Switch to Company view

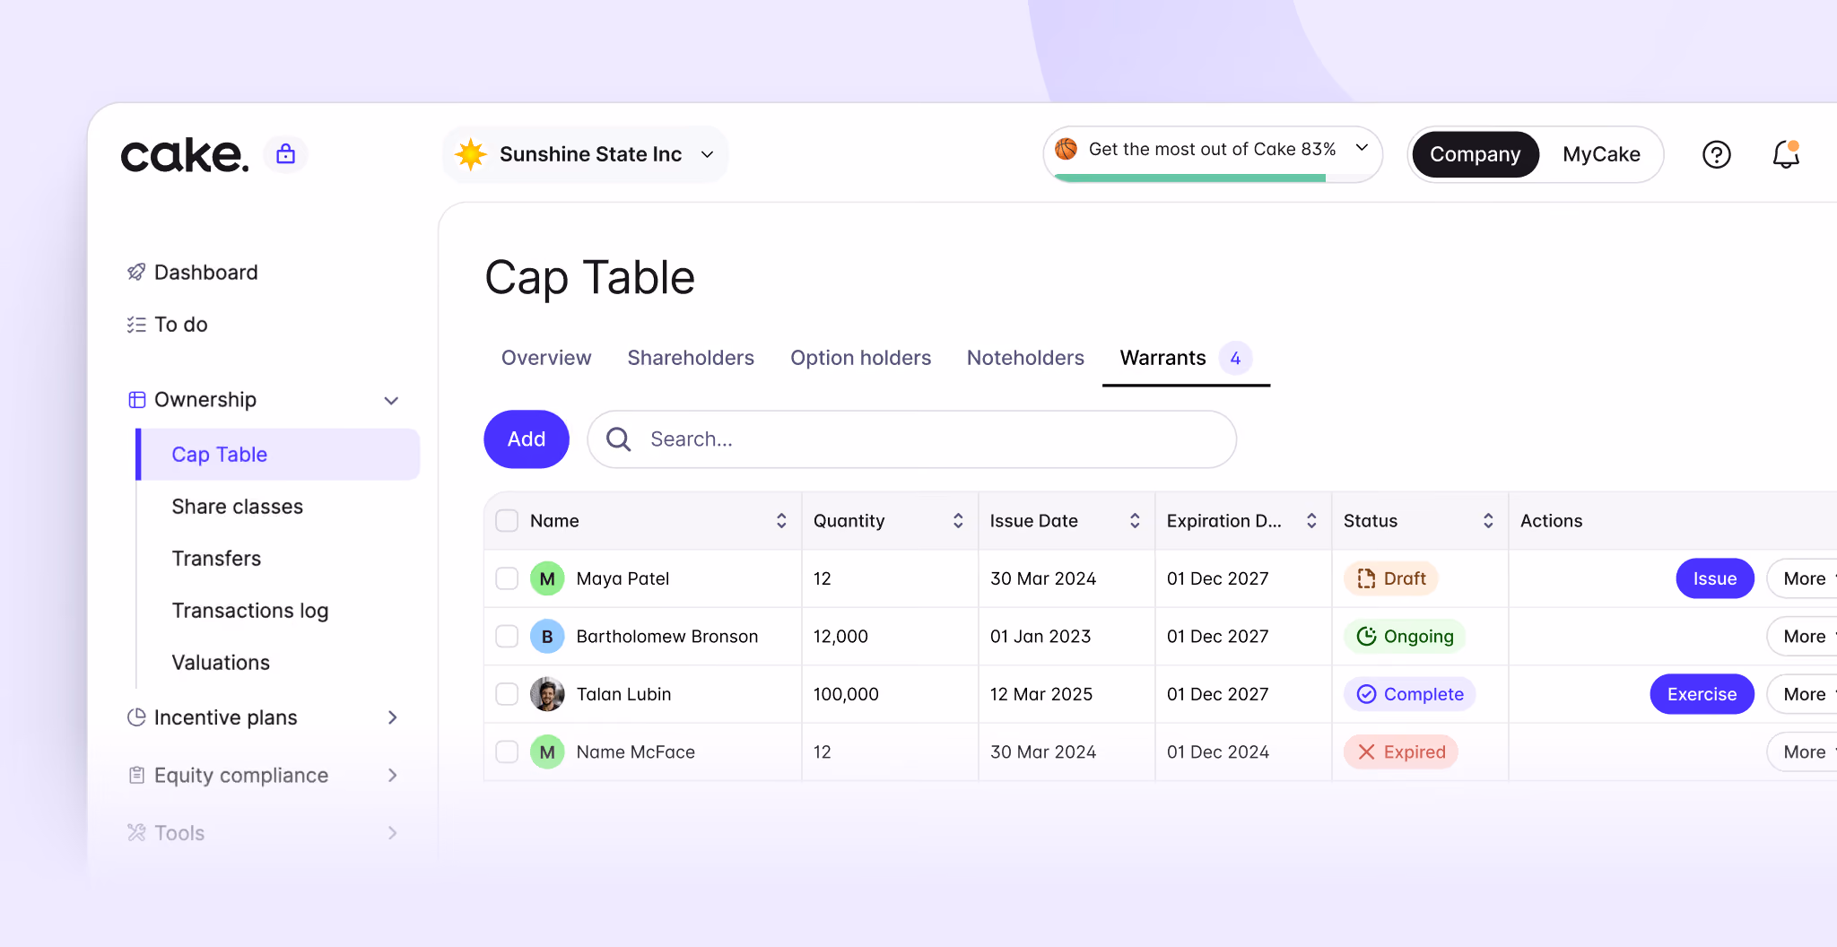point(1476,154)
